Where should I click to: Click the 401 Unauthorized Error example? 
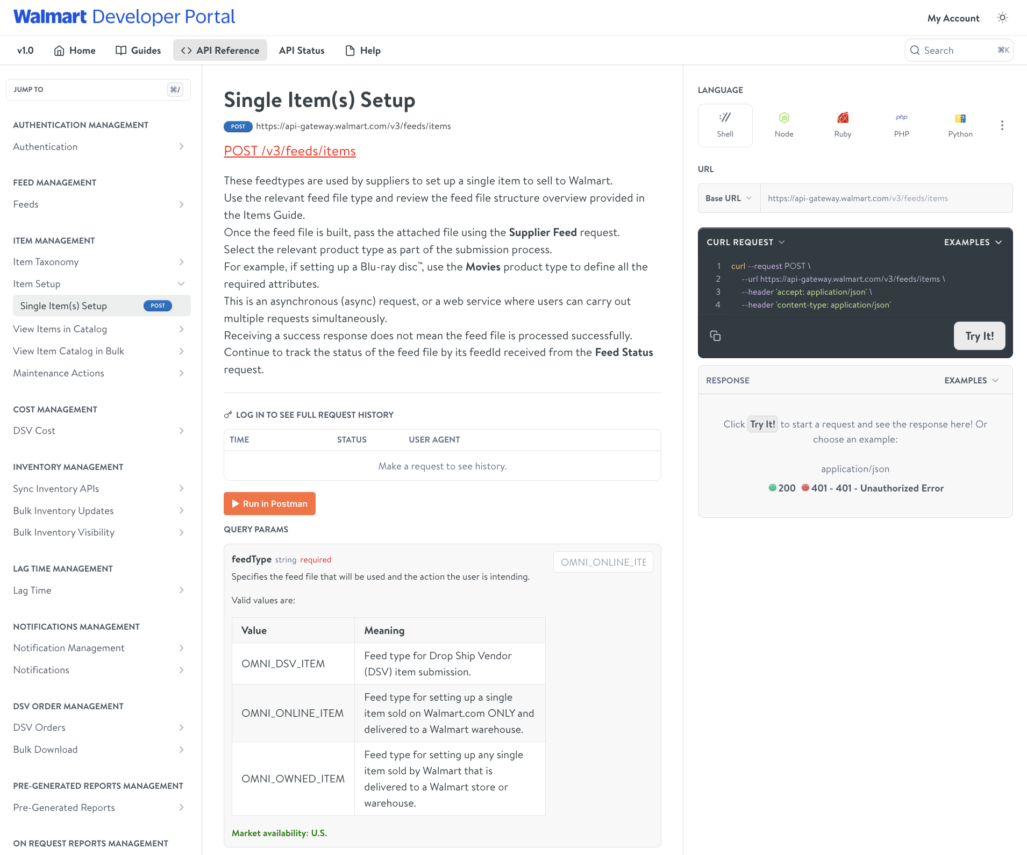[x=873, y=488]
